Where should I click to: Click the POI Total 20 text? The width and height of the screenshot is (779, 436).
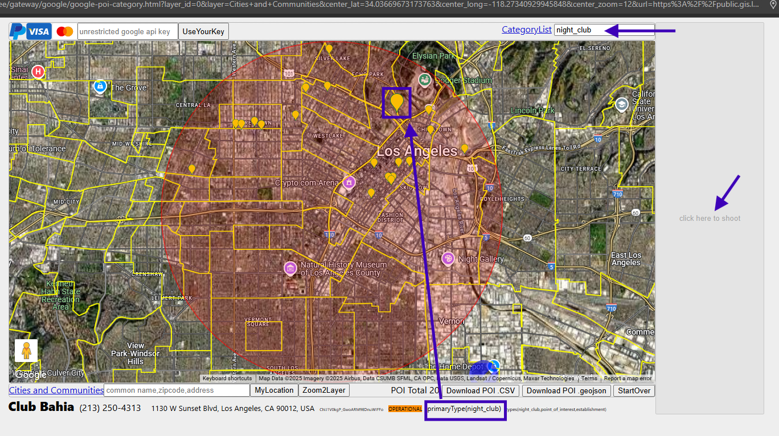[x=416, y=390]
